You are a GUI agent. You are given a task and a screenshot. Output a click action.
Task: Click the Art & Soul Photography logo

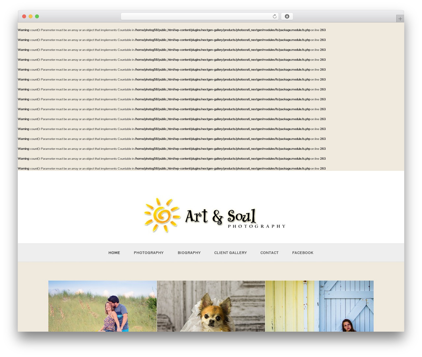click(215, 215)
